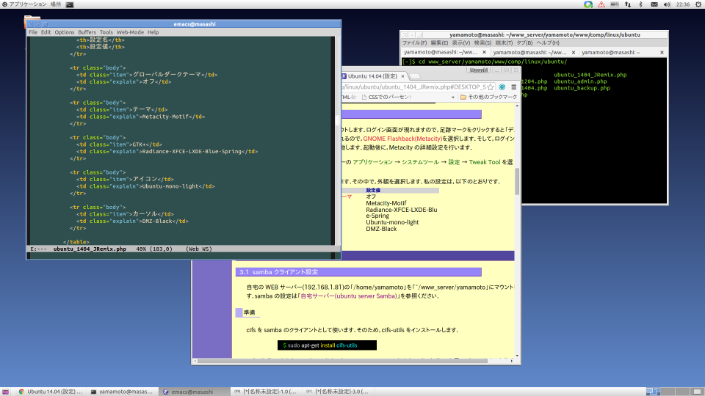Click the sudo apt-get install cifs-utils code
This screenshot has height=396, width=705.
click(327, 345)
